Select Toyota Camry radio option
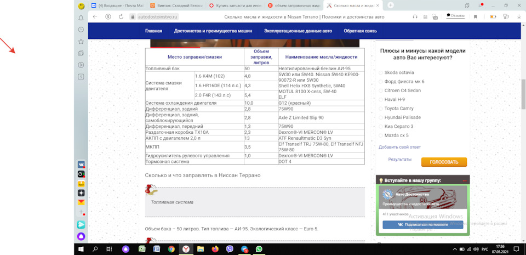Viewport: 526px width, 255px height. point(380,109)
